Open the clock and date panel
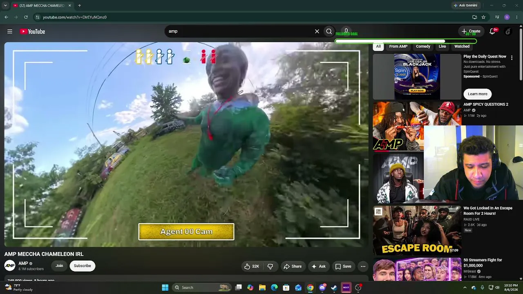 coord(511,287)
